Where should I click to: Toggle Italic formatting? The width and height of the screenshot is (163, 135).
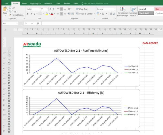tap(31, 14)
